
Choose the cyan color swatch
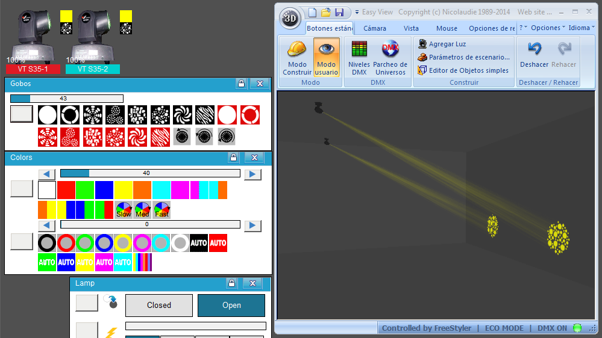click(x=161, y=190)
